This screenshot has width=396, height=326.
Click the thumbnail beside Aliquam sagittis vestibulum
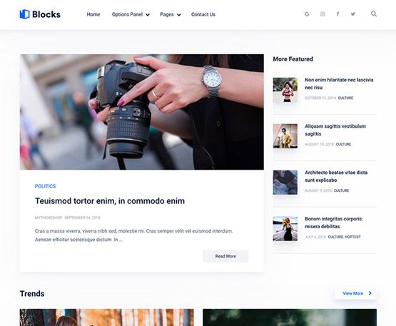[285, 136]
